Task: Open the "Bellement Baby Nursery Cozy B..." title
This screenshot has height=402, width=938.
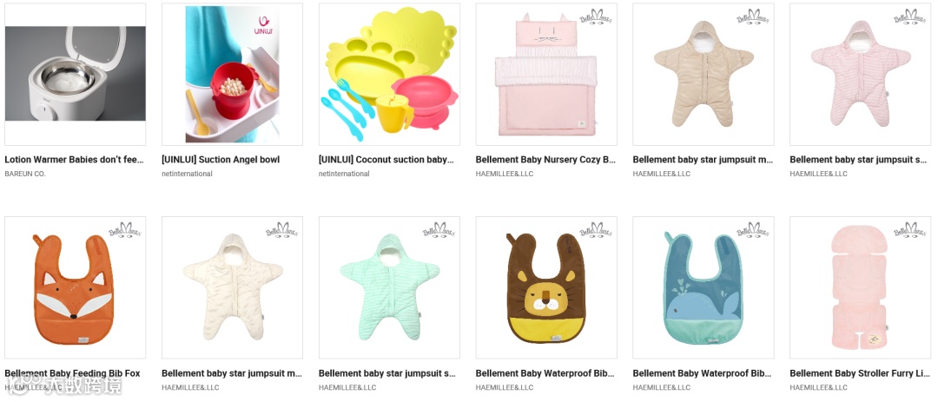Action: coord(545,160)
